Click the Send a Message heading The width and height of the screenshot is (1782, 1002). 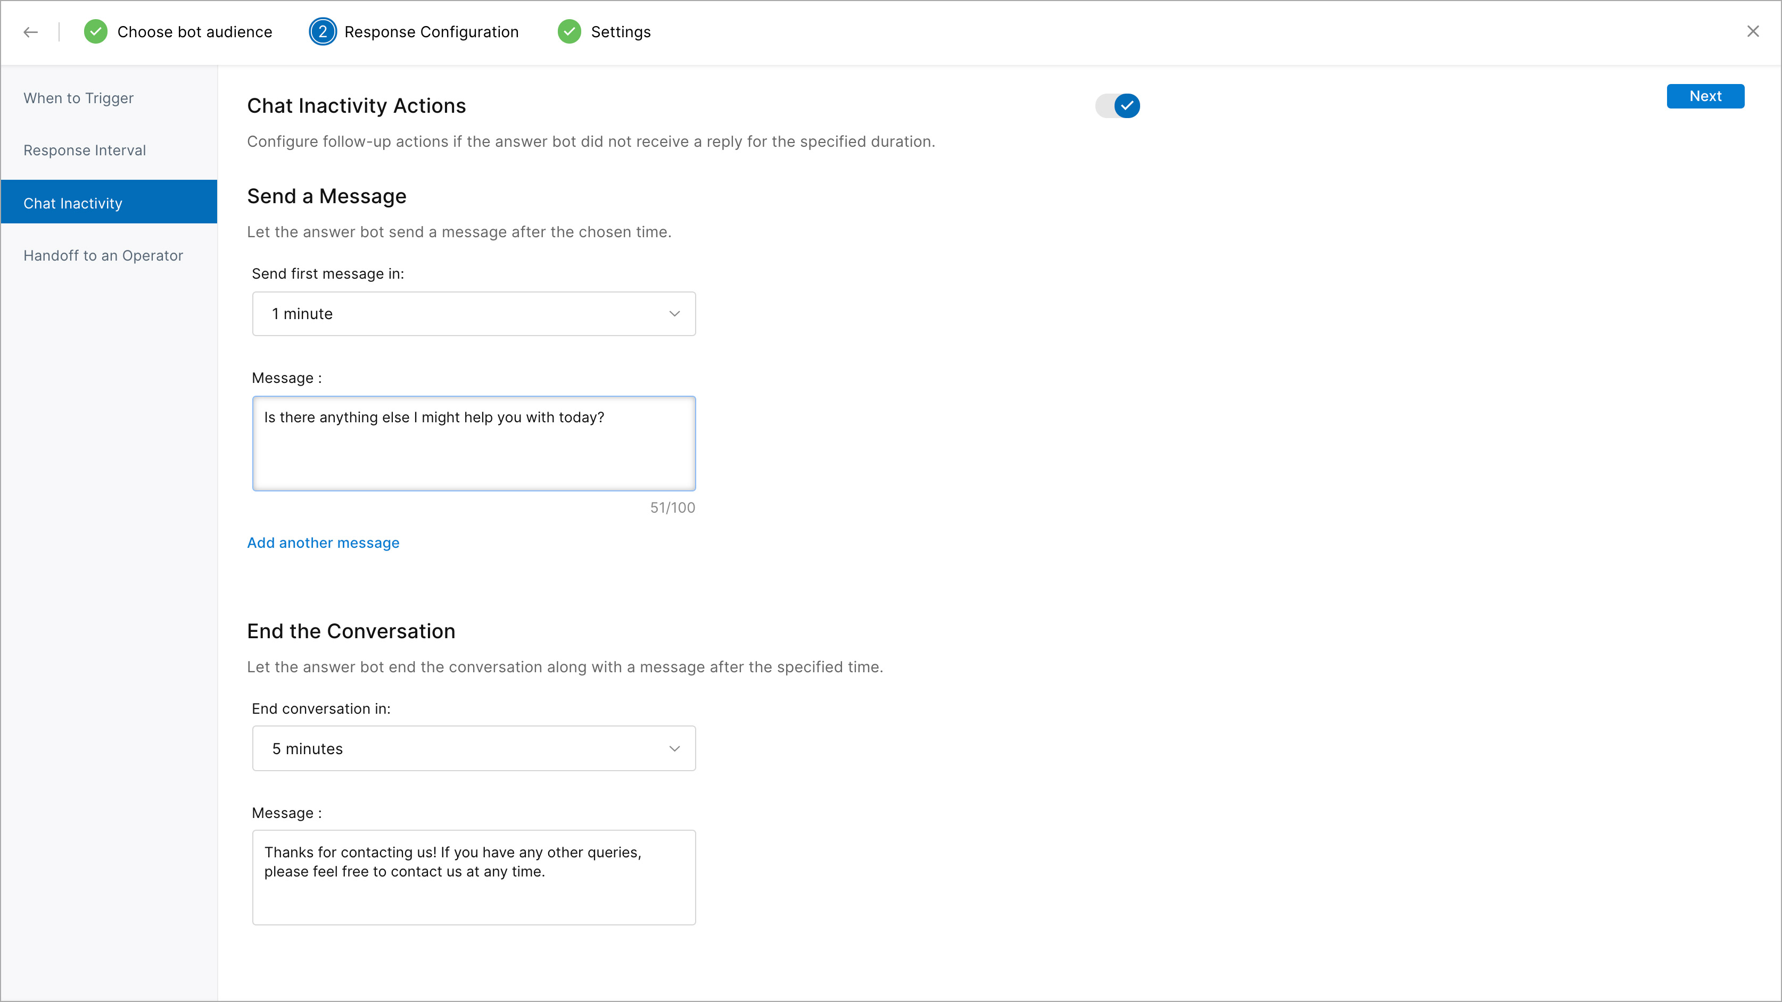[x=326, y=196]
